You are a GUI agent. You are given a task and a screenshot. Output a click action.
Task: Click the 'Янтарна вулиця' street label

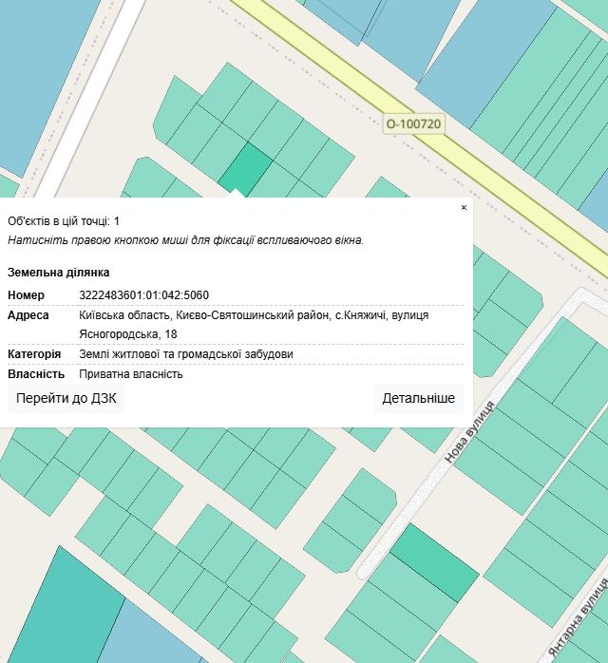click(579, 627)
